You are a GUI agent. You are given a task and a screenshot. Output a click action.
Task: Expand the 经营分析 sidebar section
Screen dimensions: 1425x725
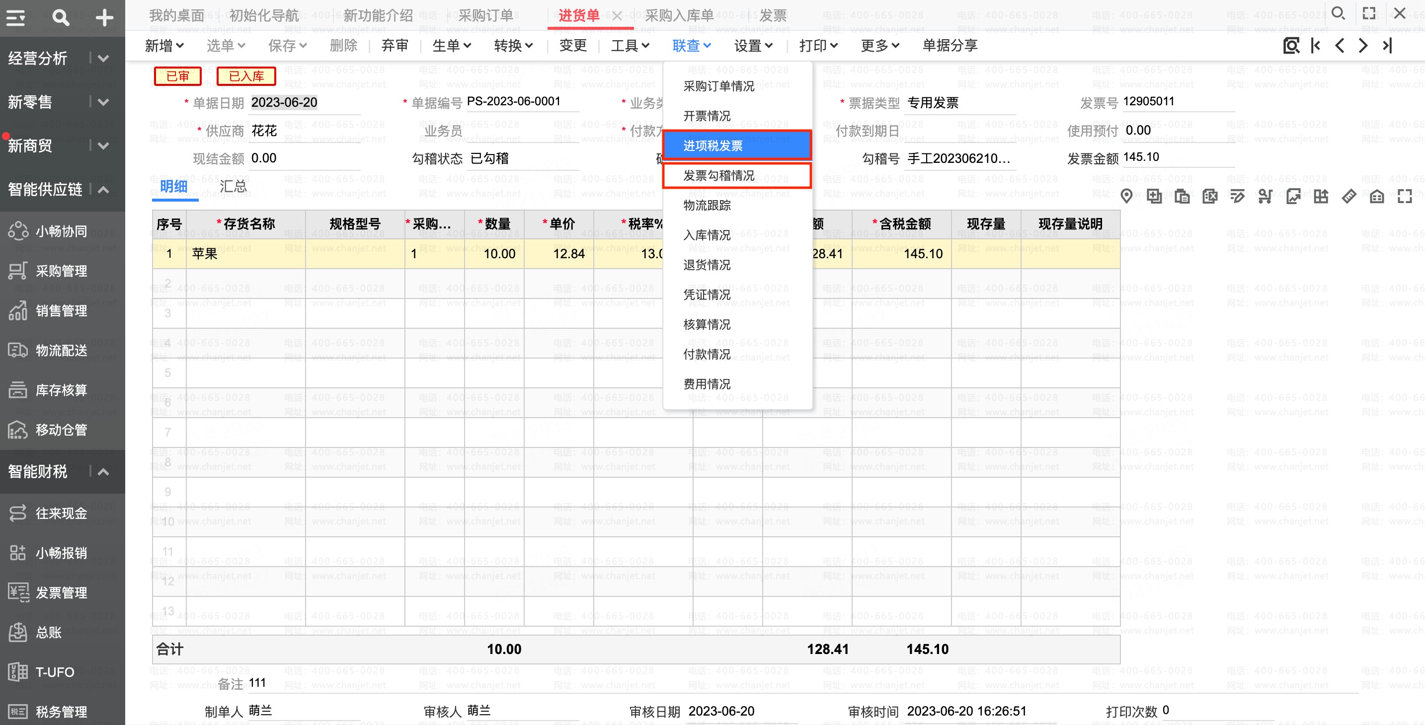pos(103,58)
